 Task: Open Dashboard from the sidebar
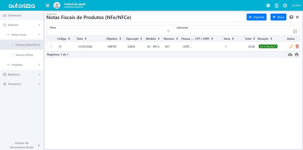(15, 15)
